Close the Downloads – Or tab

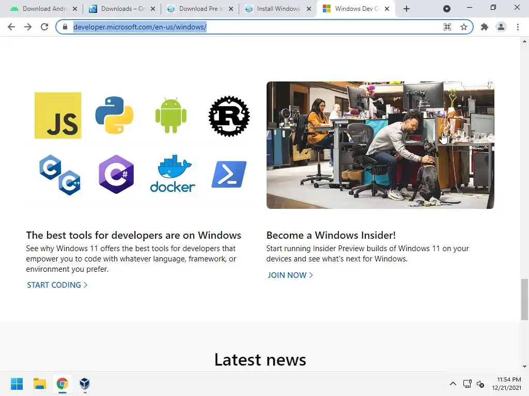pyautogui.click(x=153, y=9)
